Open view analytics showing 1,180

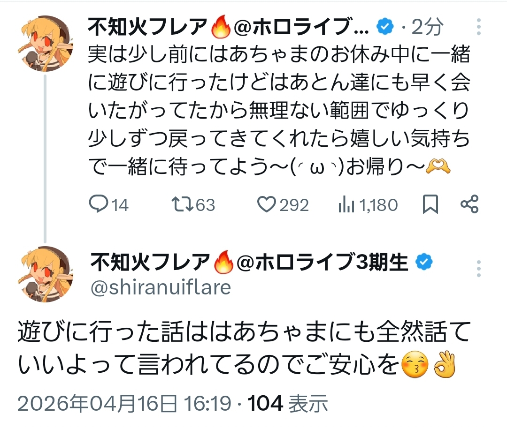(x=346, y=204)
